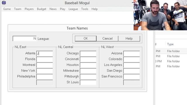
Task: Click the Milwaukee team name field
Action: pos(88,71)
